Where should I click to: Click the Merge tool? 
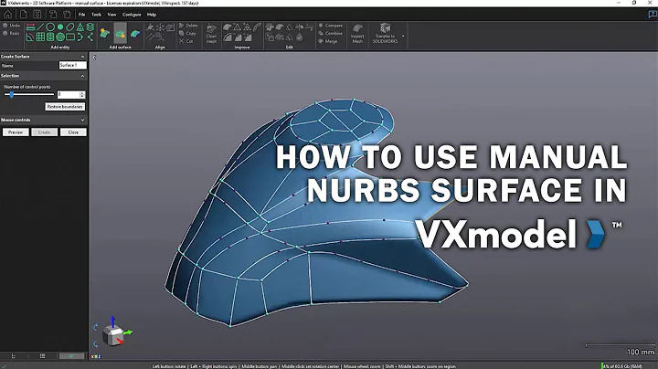[x=328, y=41]
